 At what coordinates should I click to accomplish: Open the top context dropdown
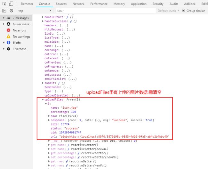pyautogui.click(x=35, y=11)
